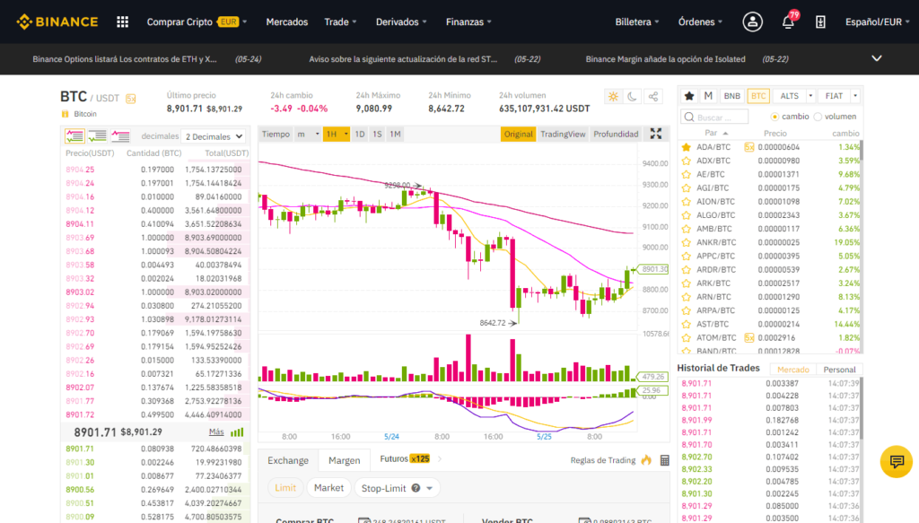The image size is (919, 523).
Task: Open the Derivados menu
Action: (x=401, y=22)
